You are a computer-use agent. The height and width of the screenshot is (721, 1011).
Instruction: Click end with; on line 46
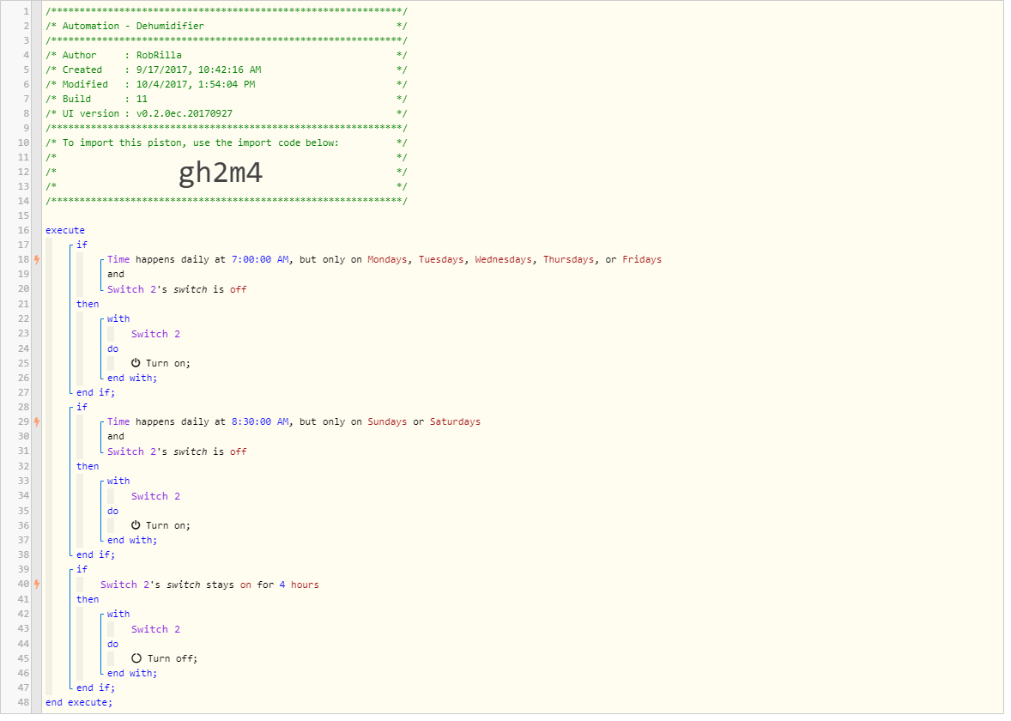click(x=132, y=673)
